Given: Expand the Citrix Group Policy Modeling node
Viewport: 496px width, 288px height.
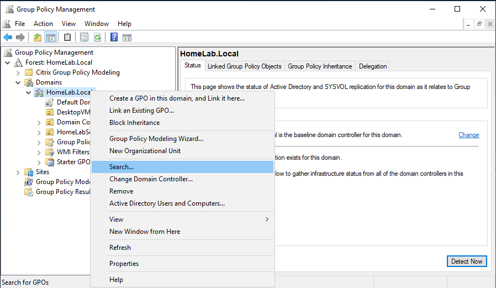Looking at the screenshot, I should point(18,73).
